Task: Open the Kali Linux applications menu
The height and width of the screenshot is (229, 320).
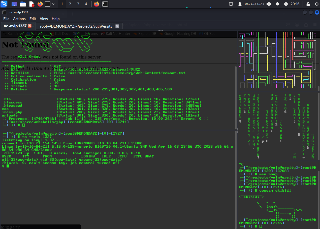Action: point(4,4)
